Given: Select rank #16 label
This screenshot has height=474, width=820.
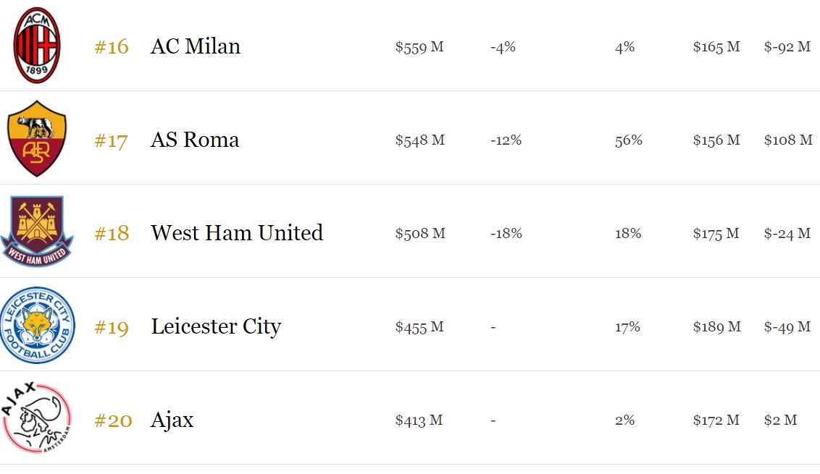Looking at the screenshot, I should click(112, 47).
